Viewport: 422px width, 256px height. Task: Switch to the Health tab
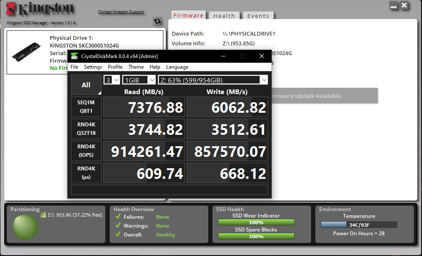pos(224,16)
